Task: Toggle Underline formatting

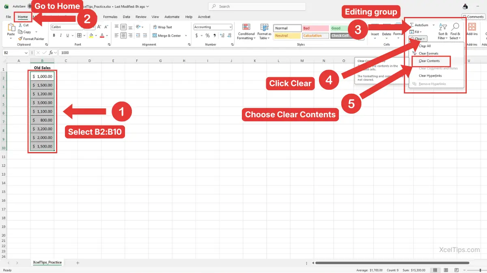Action: pos(67,36)
